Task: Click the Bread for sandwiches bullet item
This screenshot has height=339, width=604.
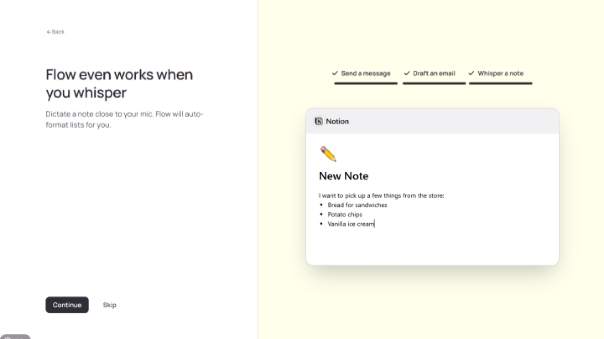Action: click(357, 205)
